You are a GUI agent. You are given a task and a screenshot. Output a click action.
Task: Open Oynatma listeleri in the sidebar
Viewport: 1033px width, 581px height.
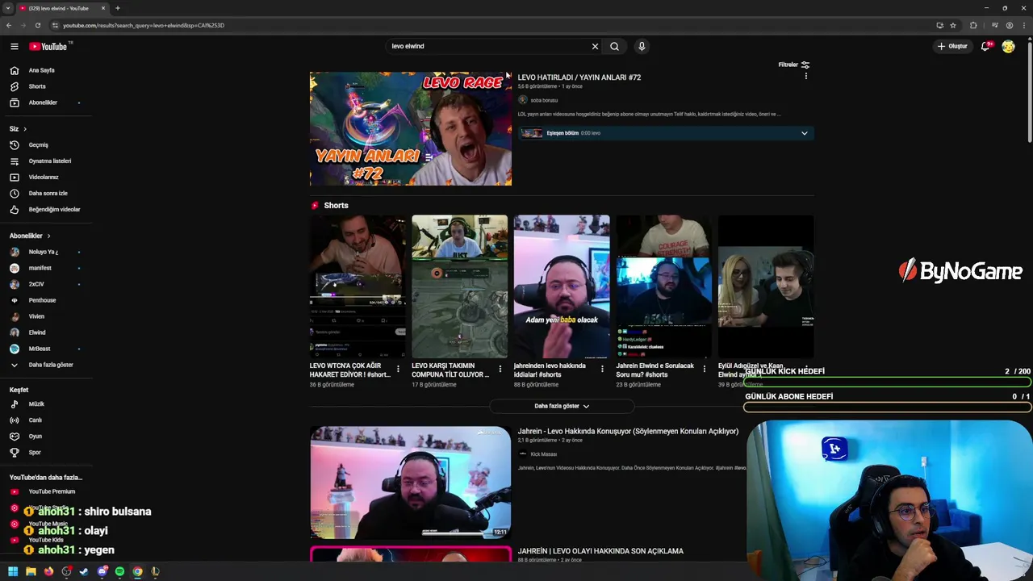[50, 161]
